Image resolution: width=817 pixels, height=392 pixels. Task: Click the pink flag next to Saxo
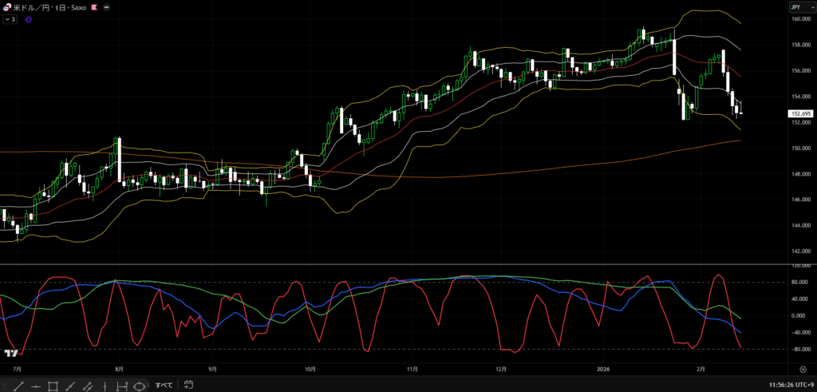pyautogui.click(x=94, y=7)
